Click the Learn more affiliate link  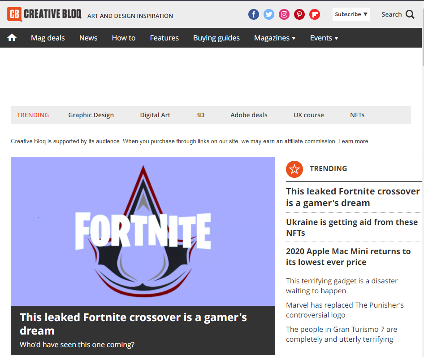coord(353,141)
